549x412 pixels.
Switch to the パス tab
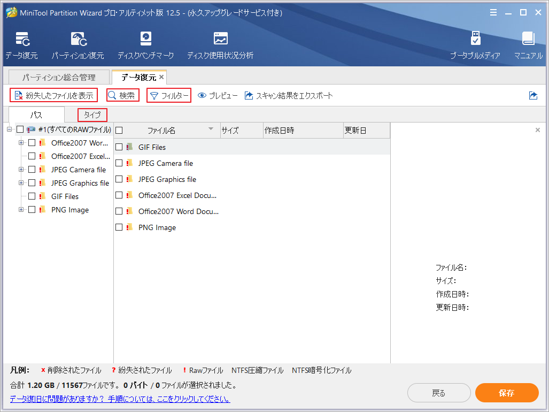tap(36, 115)
